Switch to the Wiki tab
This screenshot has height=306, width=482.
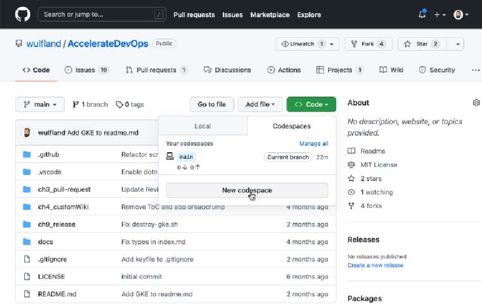click(391, 70)
